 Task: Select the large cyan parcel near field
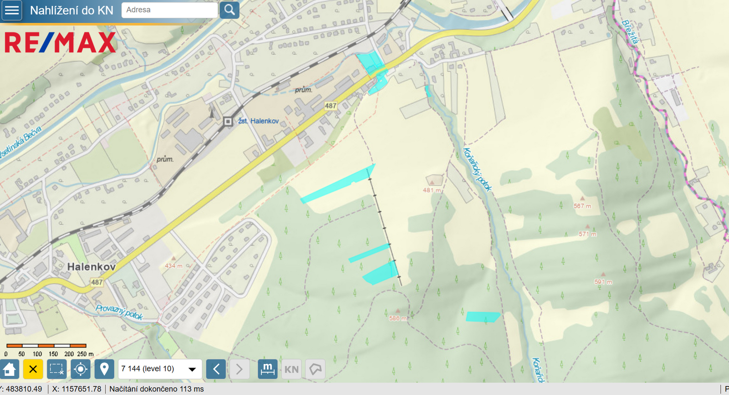pos(337,185)
